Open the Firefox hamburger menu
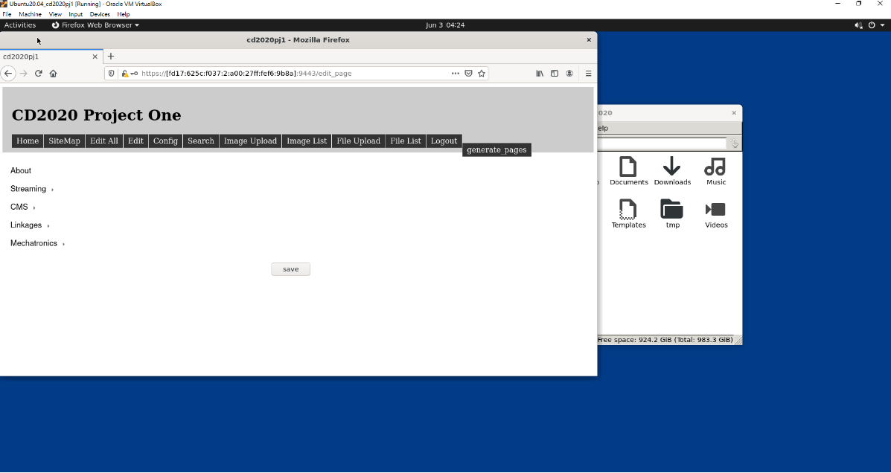Screen dimensions: 891x473 588,74
